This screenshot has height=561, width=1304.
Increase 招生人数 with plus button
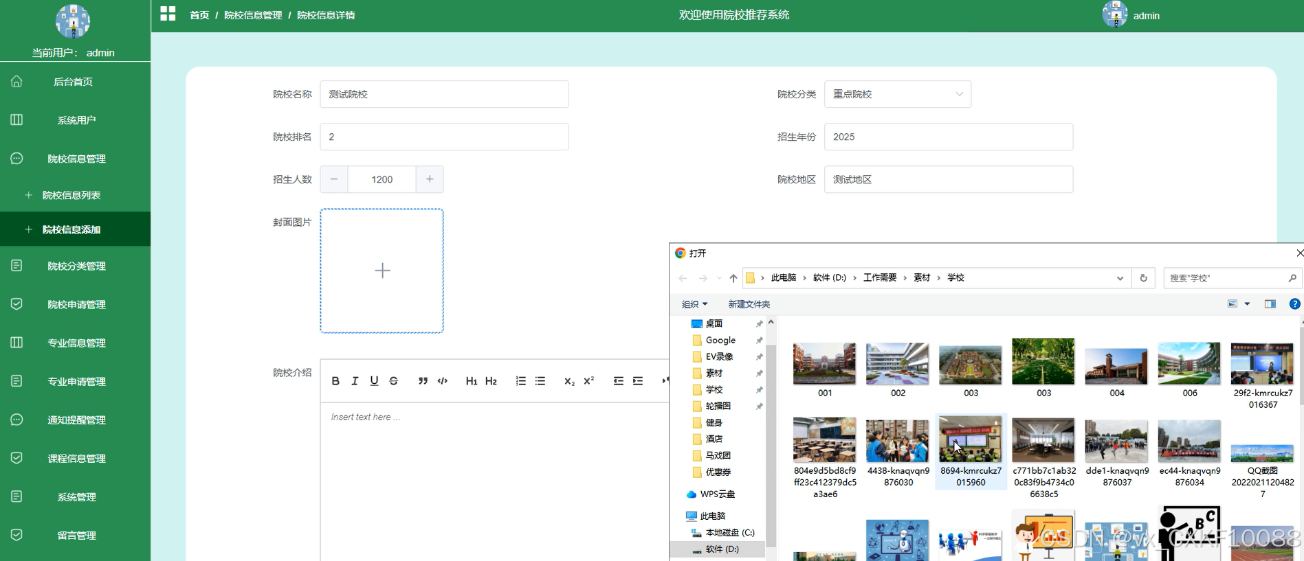click(430, 179)
